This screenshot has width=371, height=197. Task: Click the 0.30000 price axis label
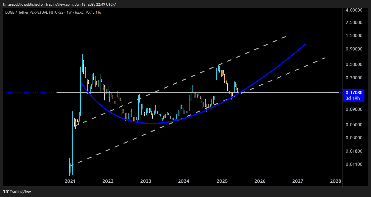click(354, 78)
